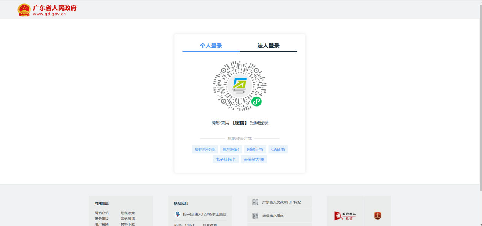
Task: Switch to the 法人登录 tab
Action: (269, 46)
